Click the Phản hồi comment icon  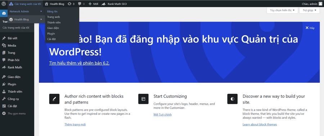4,60
